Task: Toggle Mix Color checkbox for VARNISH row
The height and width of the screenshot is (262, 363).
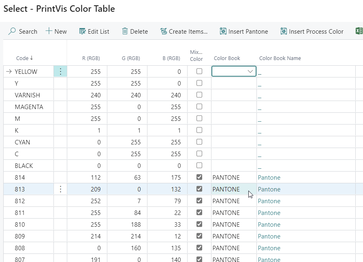Action: 199,95
